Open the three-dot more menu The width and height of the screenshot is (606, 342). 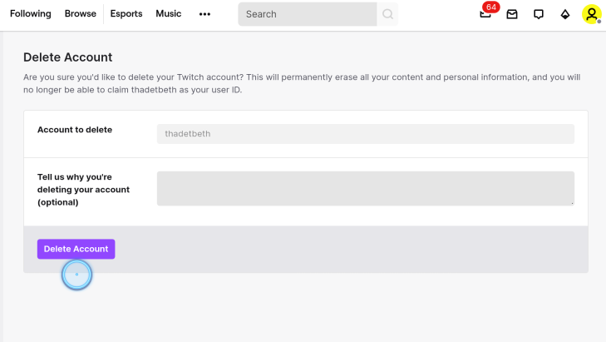[204, 14]
